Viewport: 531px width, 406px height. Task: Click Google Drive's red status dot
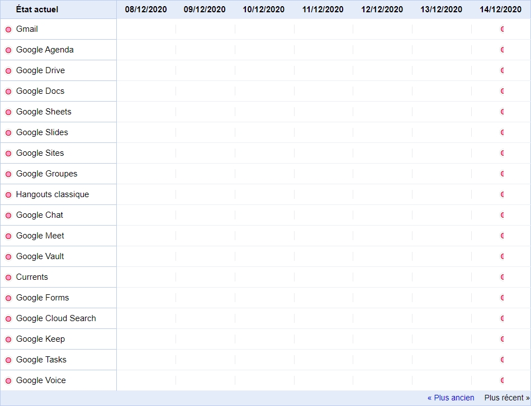[8, 71]
